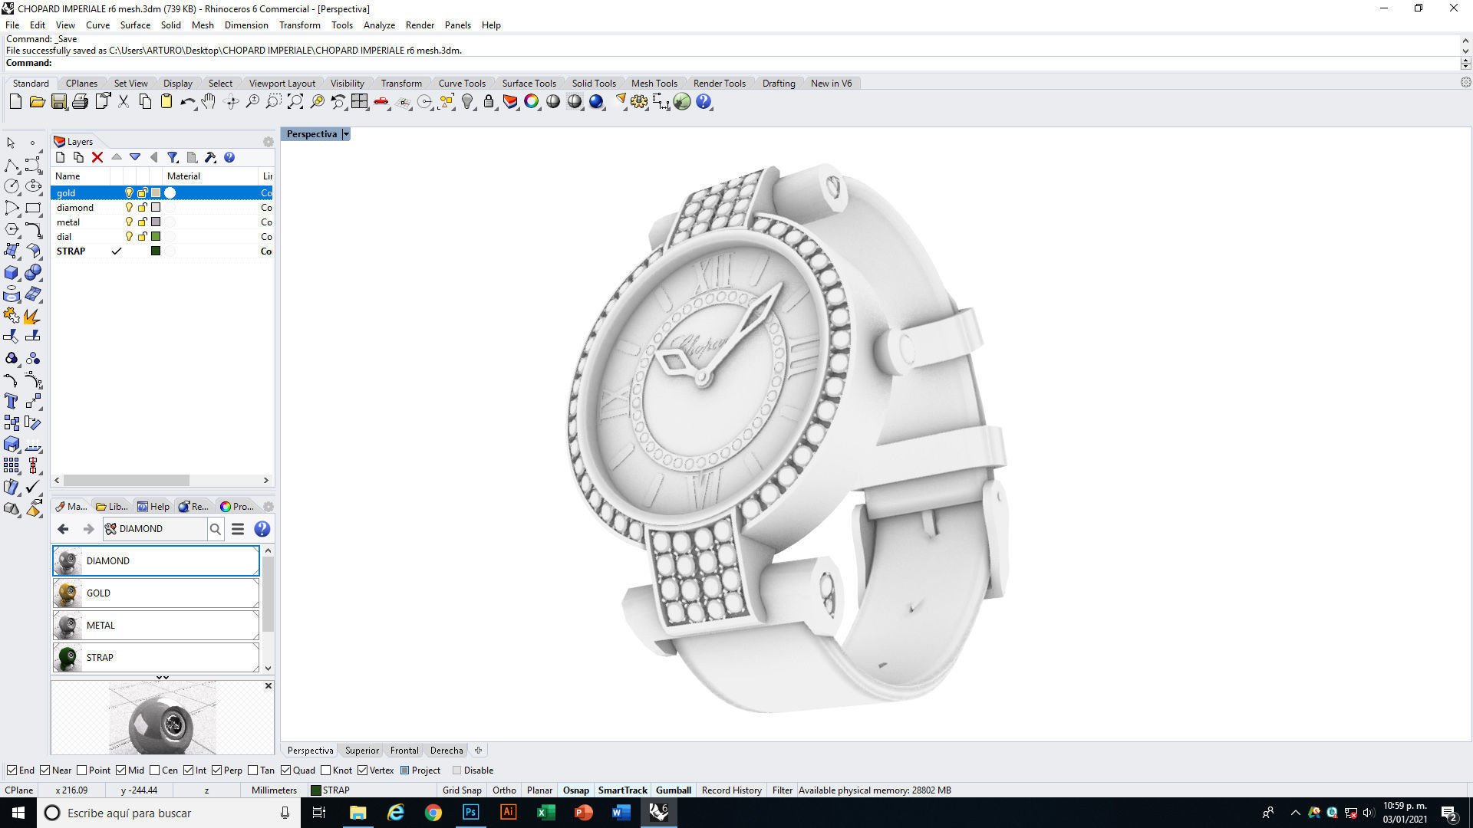Select the Text object tool in sidebar
This screenshot has width=1473, height=828.
pos(12,401)
